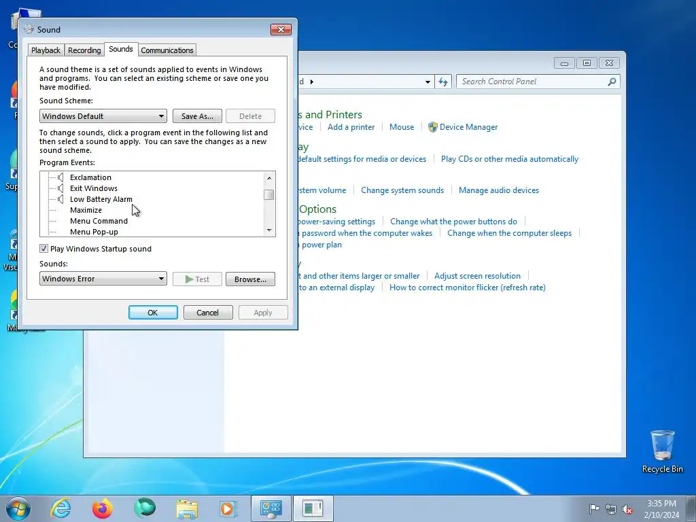
Task: Click the Device Manager shield icon
Action: pyautogui.click(x=433, y=127)
